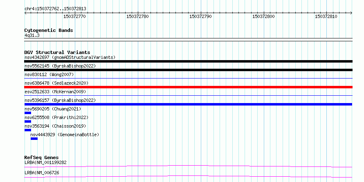Click ruler position 150372790

pyautogui.click(x=200, y=16)
